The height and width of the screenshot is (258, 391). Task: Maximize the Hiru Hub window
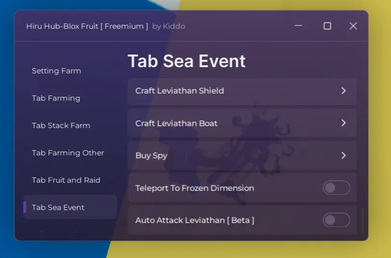pyautogui.click(x=327, y=26)
